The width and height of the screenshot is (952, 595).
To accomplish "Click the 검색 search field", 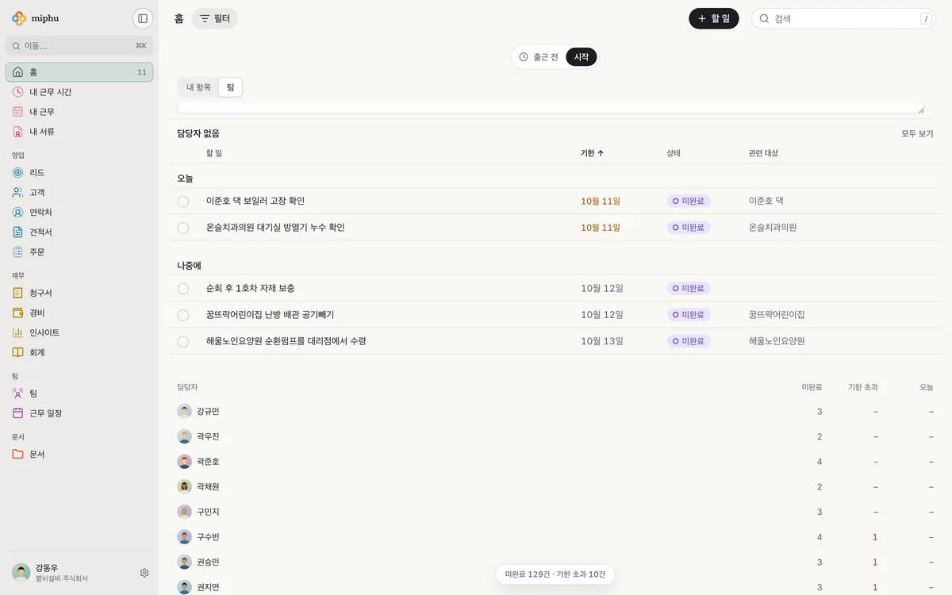I will click(843, 18).
